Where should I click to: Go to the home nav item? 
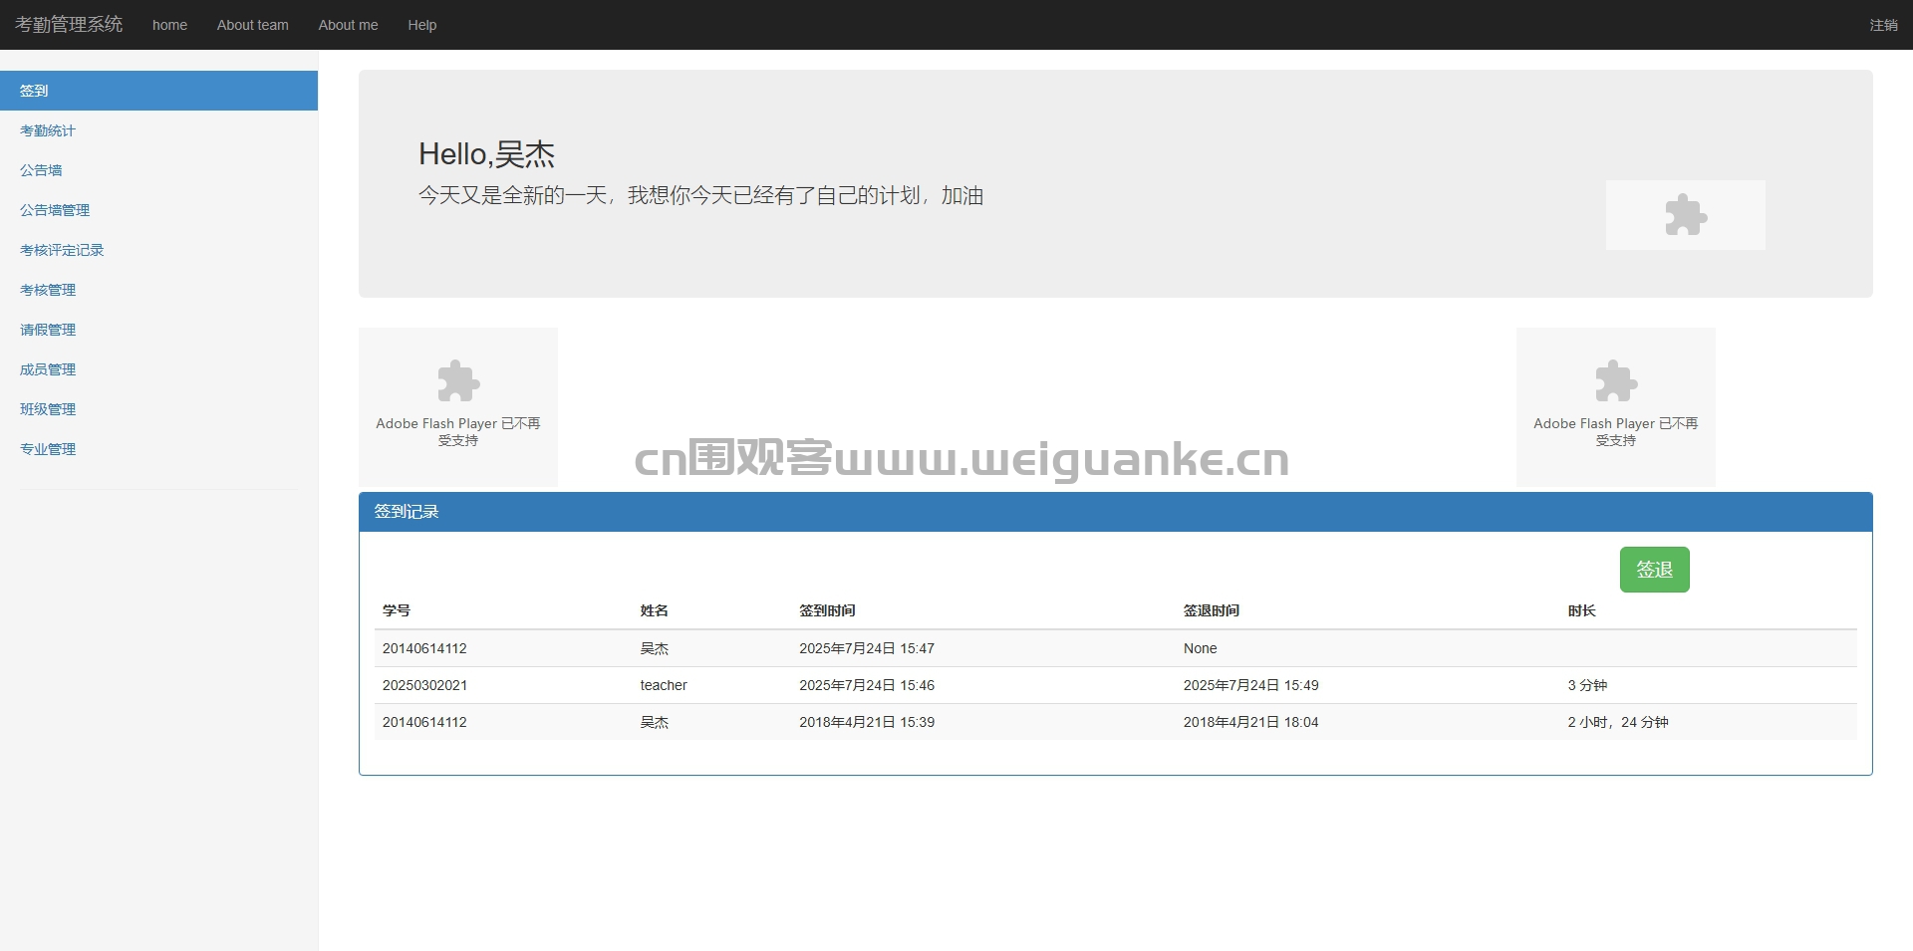[x=169, y=25]
